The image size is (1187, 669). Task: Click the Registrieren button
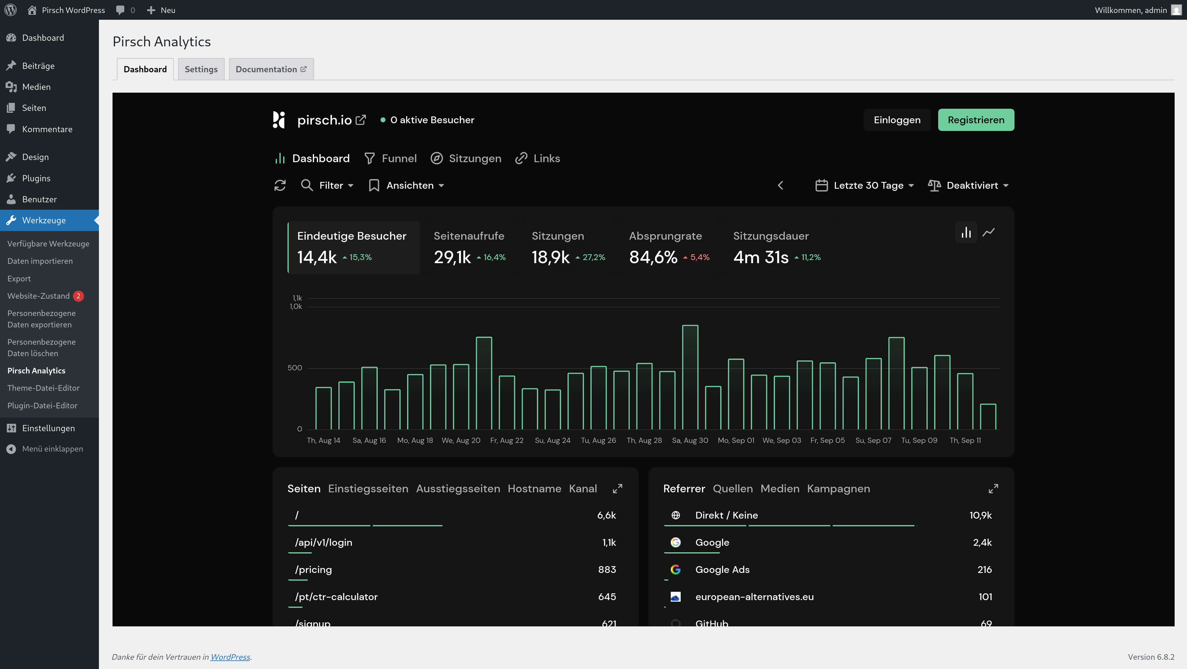(976, 120)
